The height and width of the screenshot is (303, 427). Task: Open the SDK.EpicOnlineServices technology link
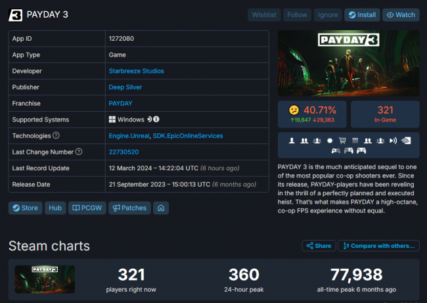pyautogui.click(x=188, y=135)
